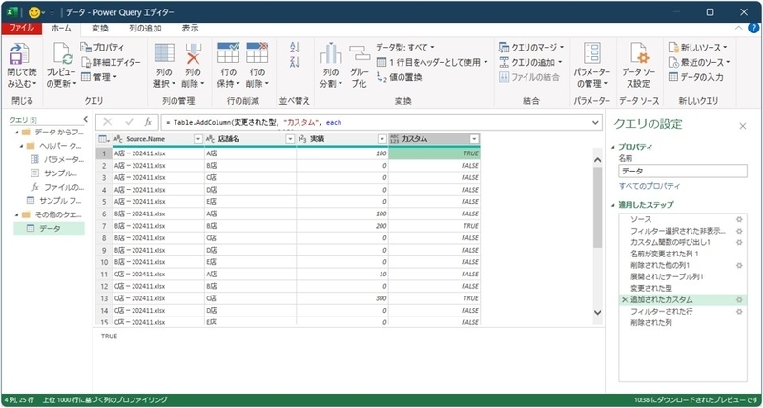Click the Close & Load (閉じて読み込む) icon
This screenshot has width=763, height=408.
19,54
